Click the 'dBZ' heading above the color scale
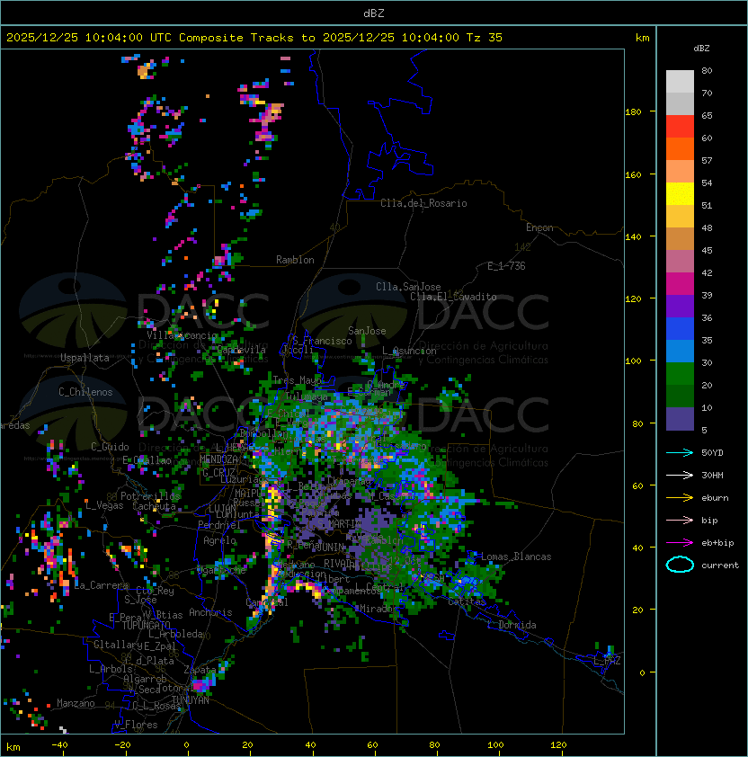This screenshot has width=748, height=757. click(701, 49)
